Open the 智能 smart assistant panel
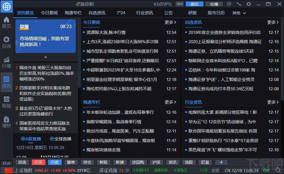This screenshot has width=284, height=174. pyautogui.click(x=6, y=101)
